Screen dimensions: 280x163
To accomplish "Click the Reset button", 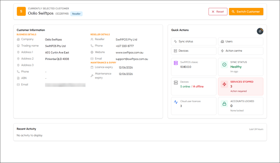I will point(218,12).
